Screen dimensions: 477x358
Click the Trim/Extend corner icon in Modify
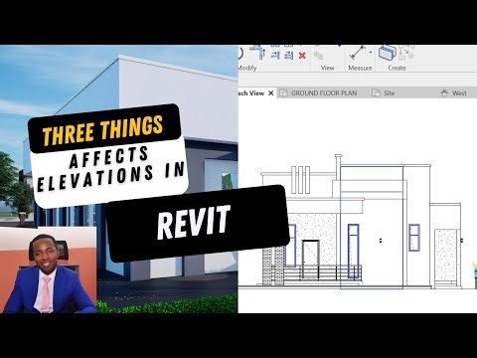pos(258,53)
